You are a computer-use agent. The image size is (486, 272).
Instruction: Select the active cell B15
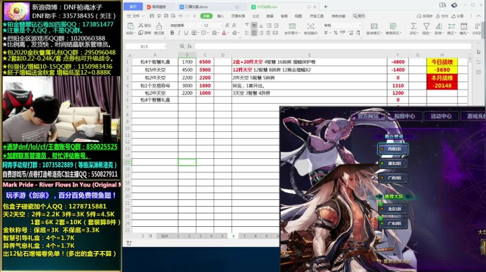coord(187,162)
